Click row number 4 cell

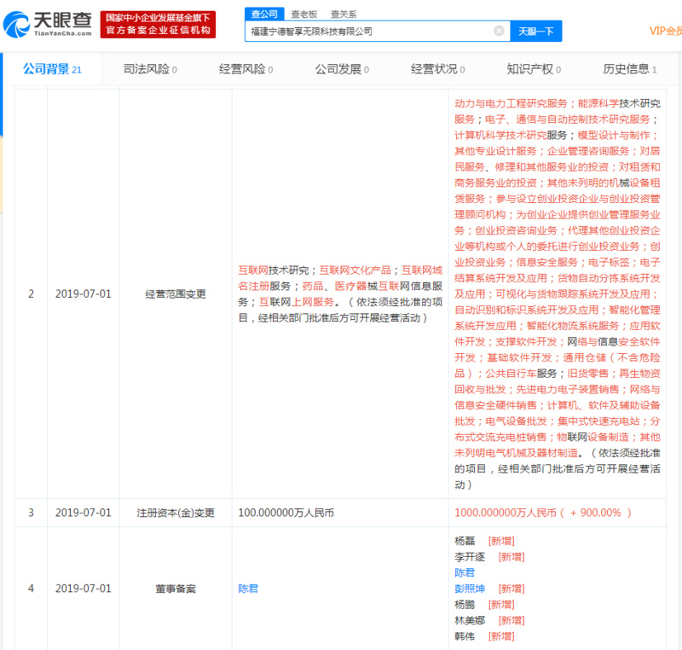(x=31, y=589)
